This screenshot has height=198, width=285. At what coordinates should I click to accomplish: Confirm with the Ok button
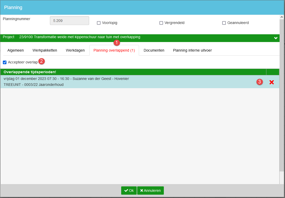click(129, 191)
